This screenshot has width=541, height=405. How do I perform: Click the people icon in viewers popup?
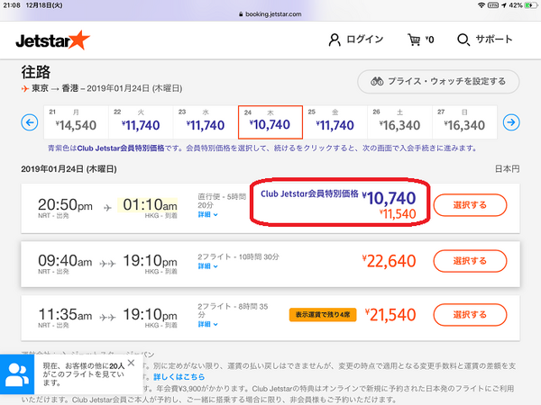pos(17,374)
